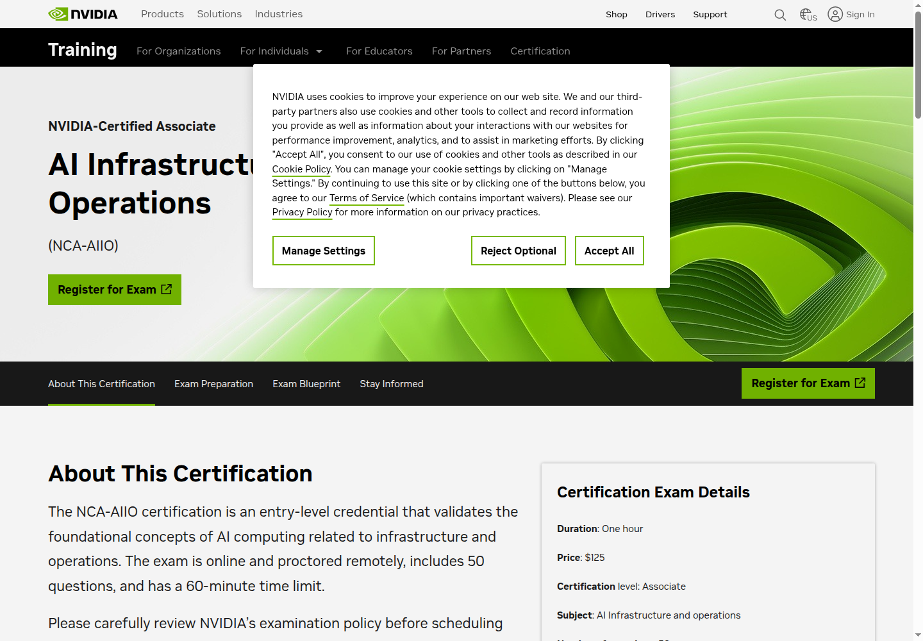Open the Support link
Screen dimensions: 923x641
pos(710,14)
